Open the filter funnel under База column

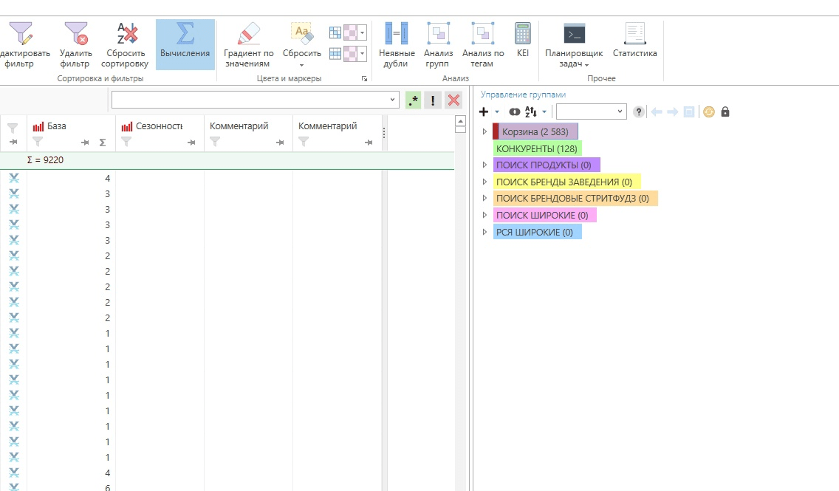click(38, 142)
